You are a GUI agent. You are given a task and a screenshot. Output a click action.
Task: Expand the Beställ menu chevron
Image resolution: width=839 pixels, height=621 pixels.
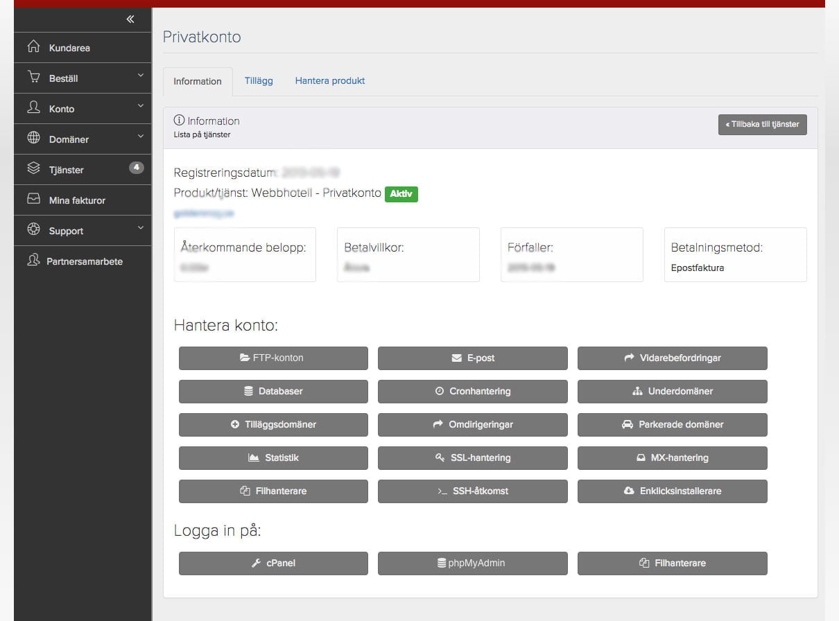[x=140, y=76]
